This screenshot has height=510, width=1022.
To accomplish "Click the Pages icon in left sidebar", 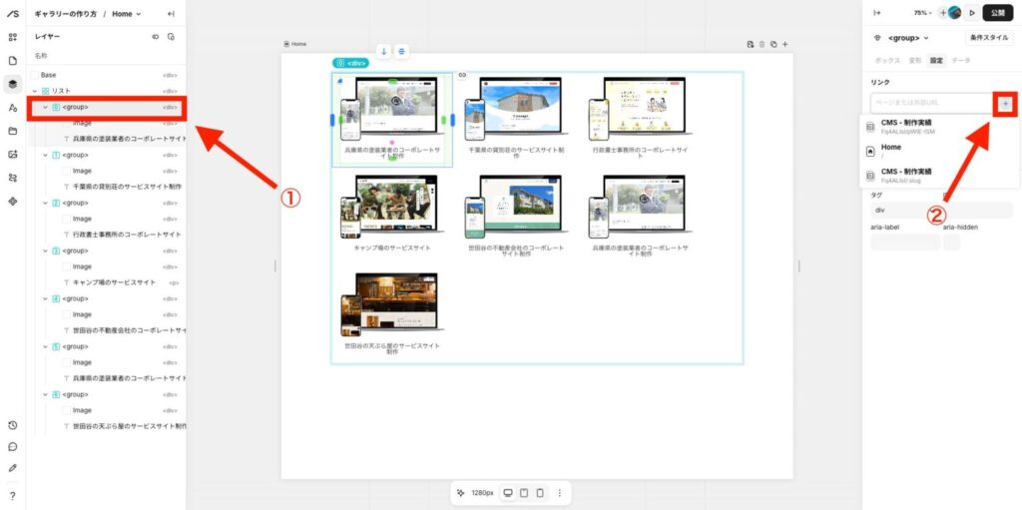I will coord(12,61).
